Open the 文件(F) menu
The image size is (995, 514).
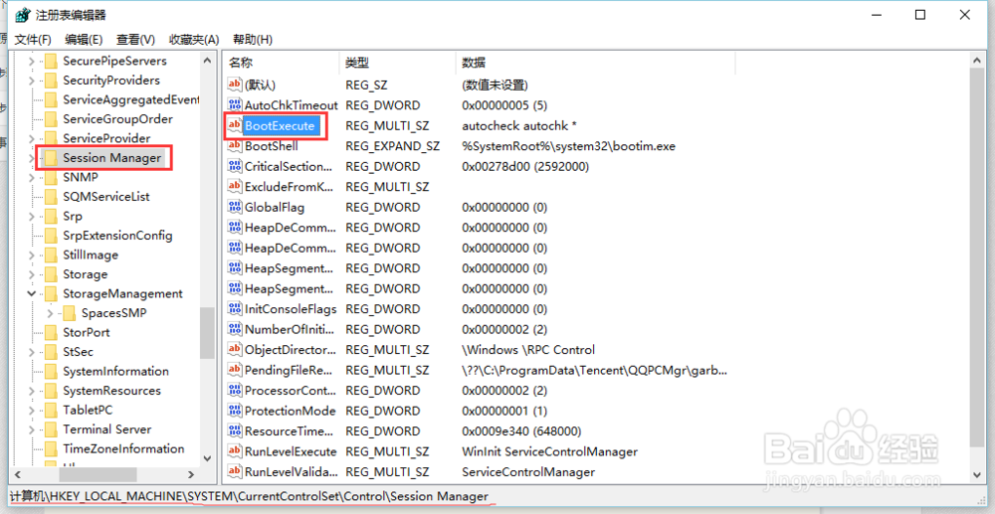pyautogui.click(x=33, y=40)
